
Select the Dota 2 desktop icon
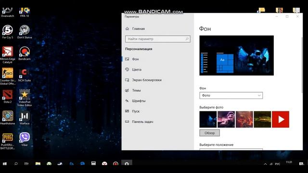pos(8,97)
